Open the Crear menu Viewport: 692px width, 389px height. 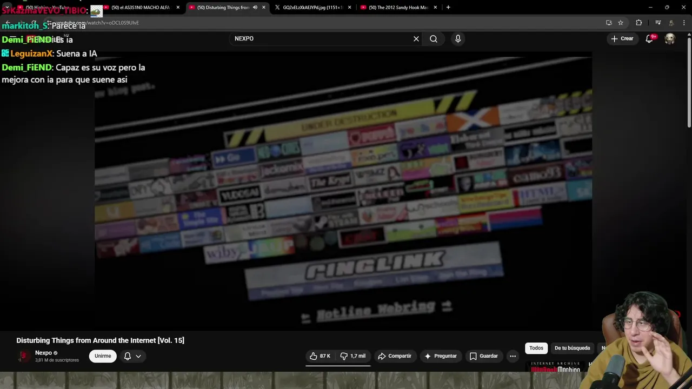[x=622, y=38]
